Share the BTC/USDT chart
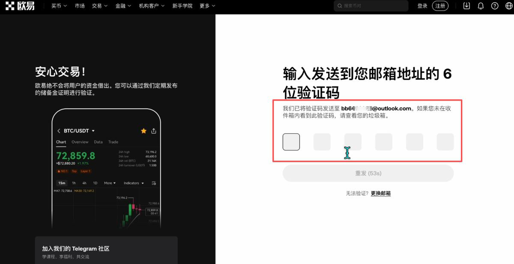514x264 pixels. (153, 131)
